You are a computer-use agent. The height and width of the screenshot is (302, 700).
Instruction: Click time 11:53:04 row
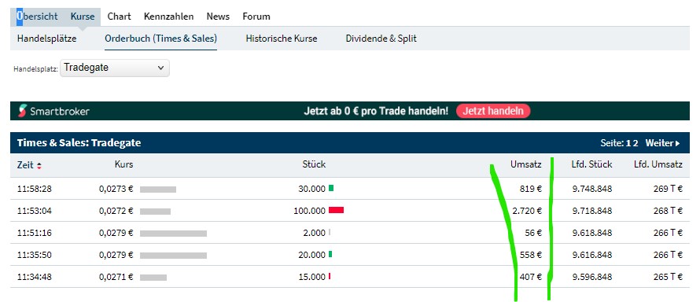[x=35, y=211]
